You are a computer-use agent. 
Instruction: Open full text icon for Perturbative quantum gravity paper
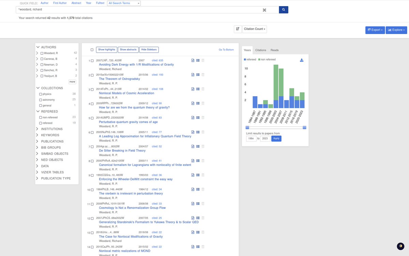point(193,118)
